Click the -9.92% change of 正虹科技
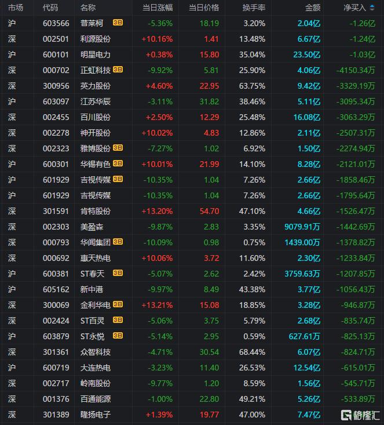384x425 pixels. 160,71
